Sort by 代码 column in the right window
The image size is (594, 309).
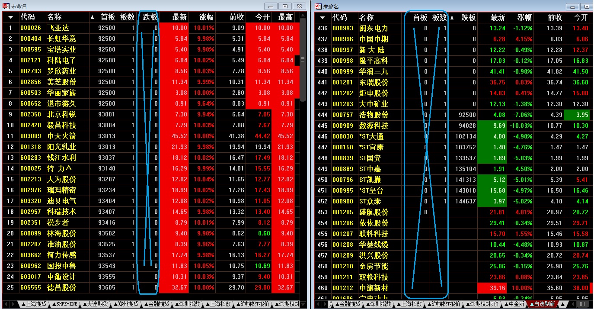click(339, 17)
